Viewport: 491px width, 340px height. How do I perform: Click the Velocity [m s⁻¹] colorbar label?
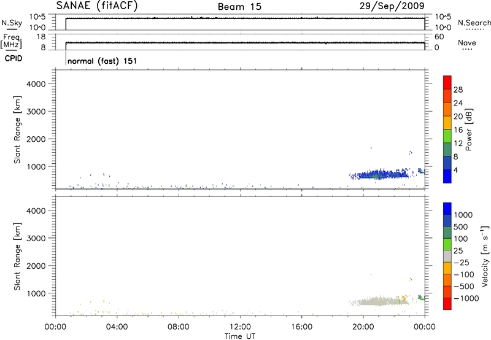tap(485, 256)
